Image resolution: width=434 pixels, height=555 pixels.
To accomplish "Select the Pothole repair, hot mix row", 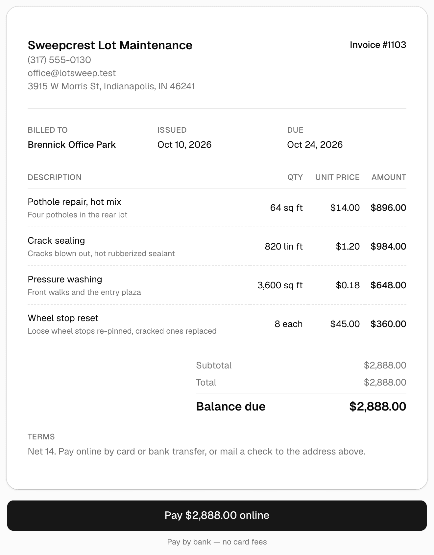I will pyautogui.click(x=217, y=208).
